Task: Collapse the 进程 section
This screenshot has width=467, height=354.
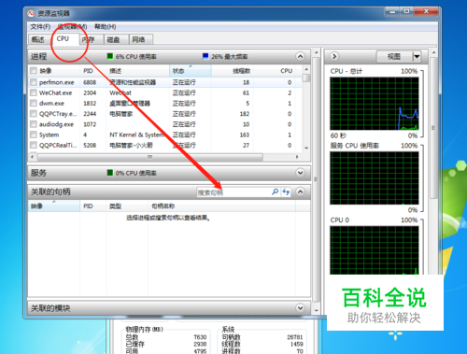Action: pos(300,56)
